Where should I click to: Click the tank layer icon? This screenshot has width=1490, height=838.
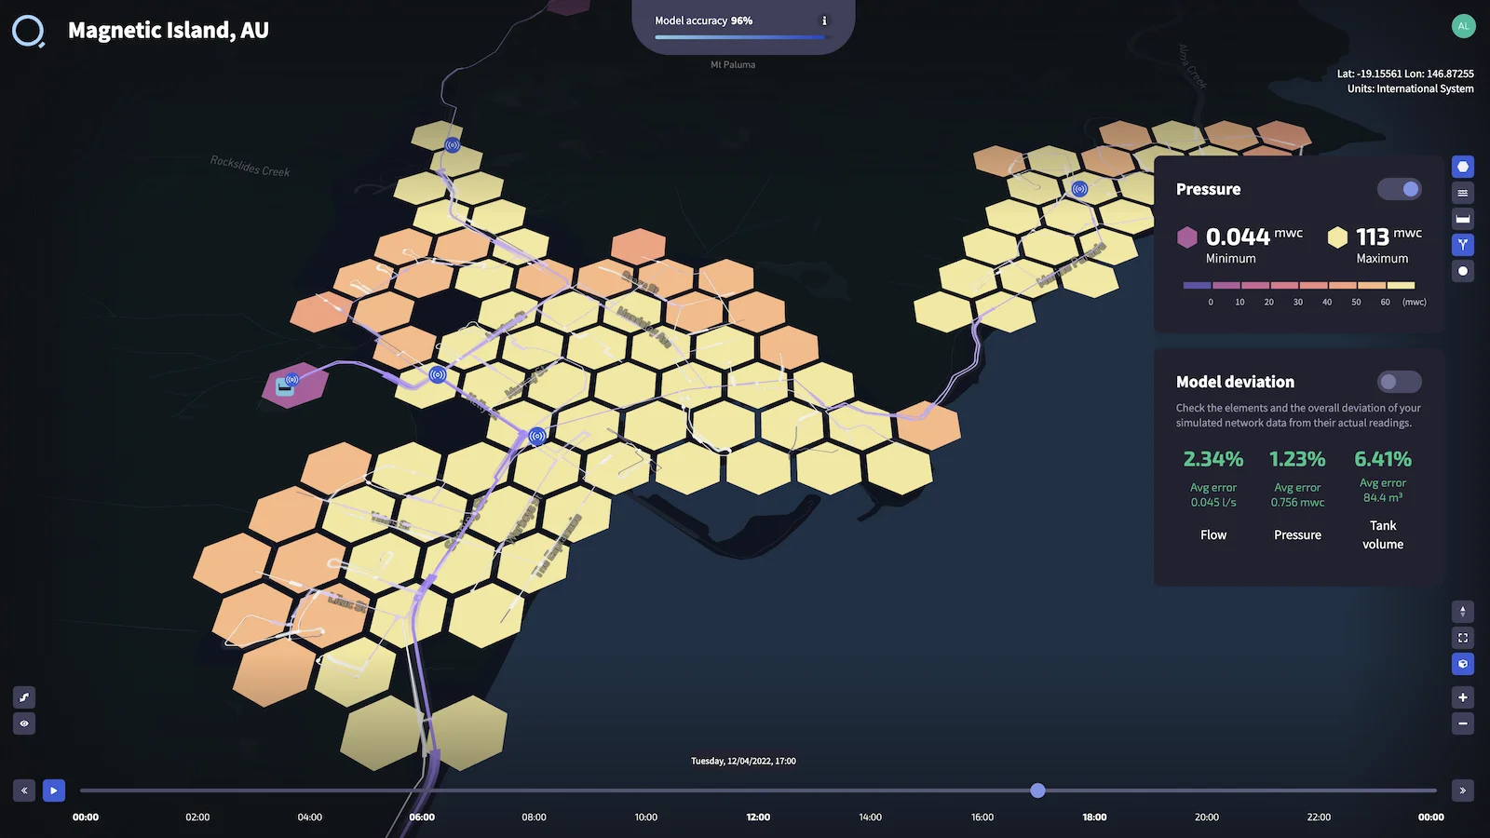(x=1463, y=219)
